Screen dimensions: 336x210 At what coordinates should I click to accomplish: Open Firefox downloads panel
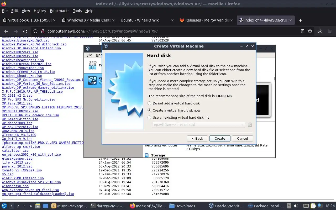(x=320, y=31)
